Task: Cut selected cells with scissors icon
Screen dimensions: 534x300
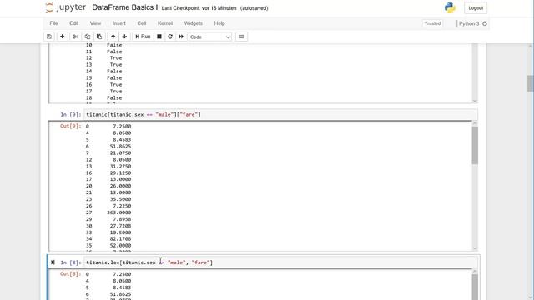Action: tap(76, 37)
